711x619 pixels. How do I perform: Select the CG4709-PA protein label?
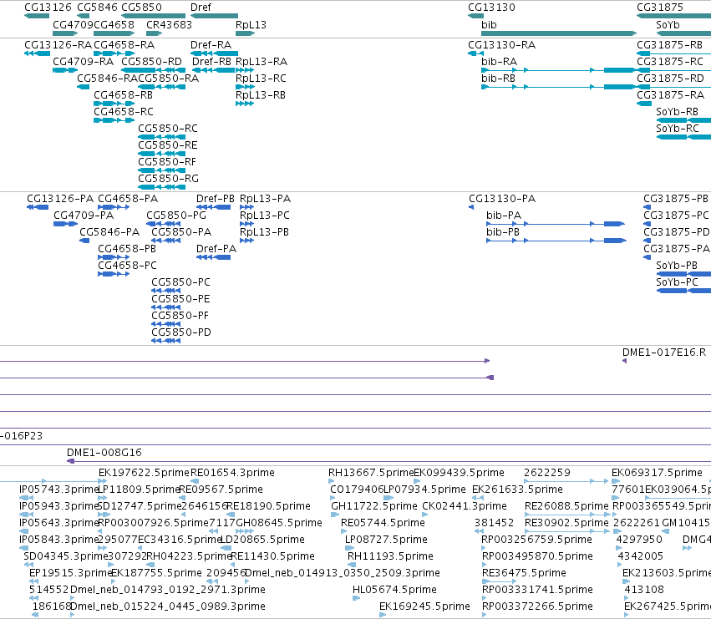coord(84,216)
